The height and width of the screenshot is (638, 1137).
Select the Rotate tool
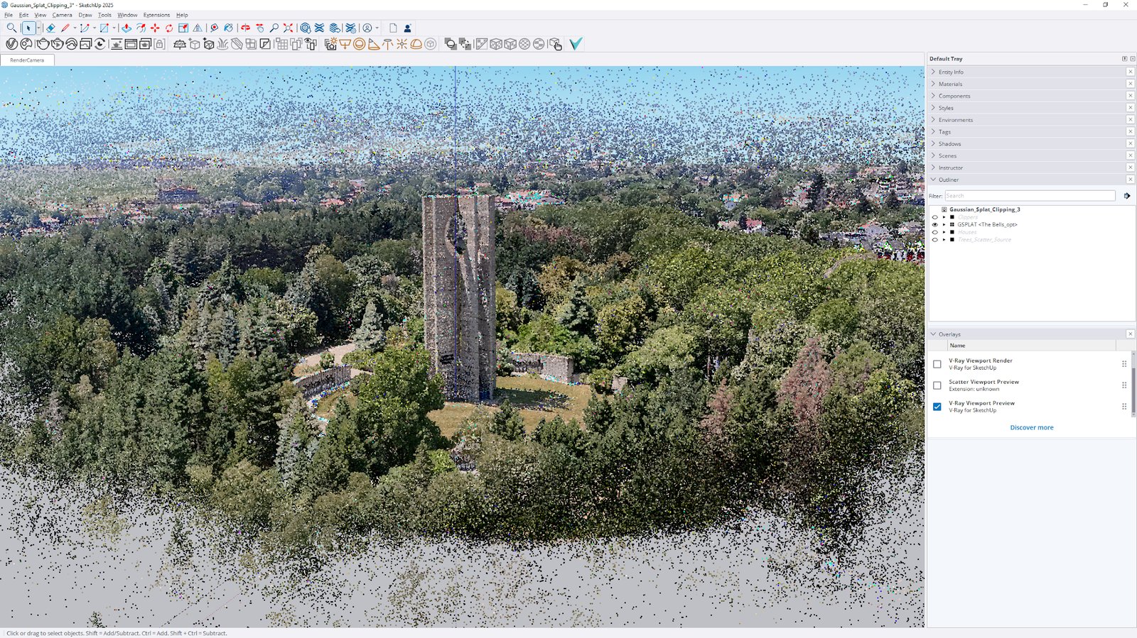pyautogui.click(x=169, y=28)
